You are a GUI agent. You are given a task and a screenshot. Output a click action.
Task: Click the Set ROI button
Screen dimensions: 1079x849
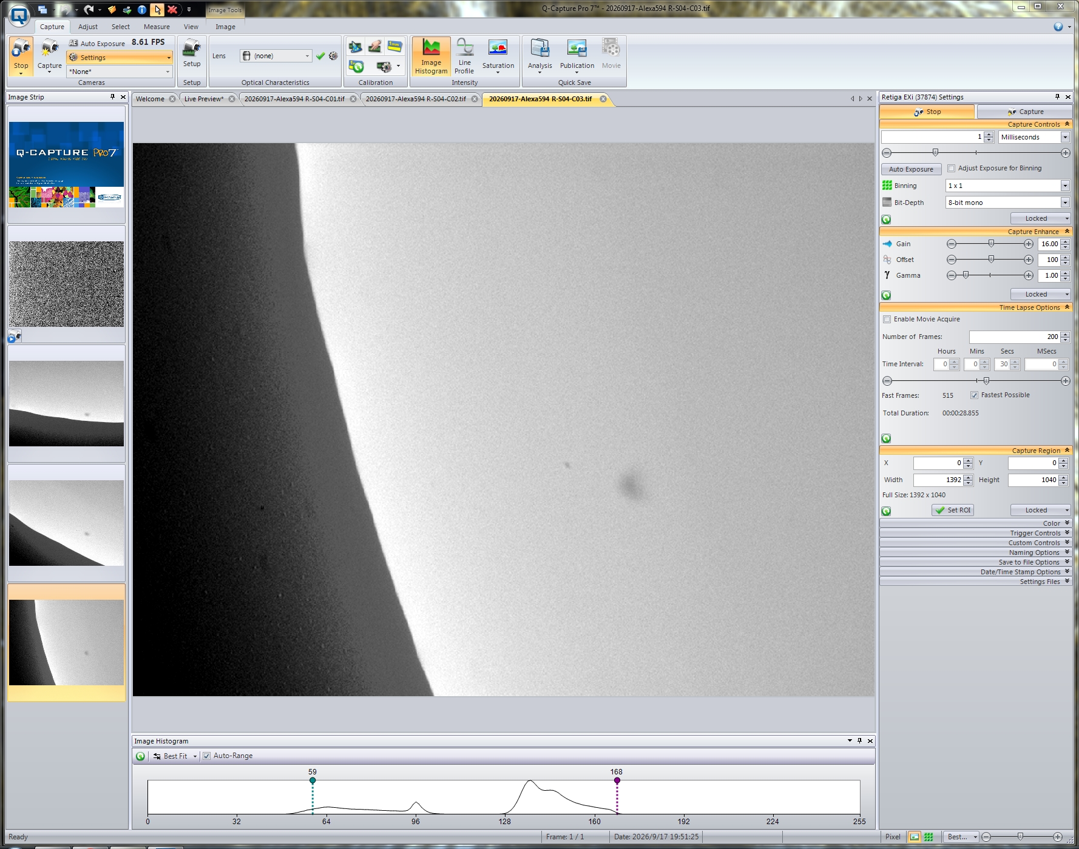pos(953,510)
